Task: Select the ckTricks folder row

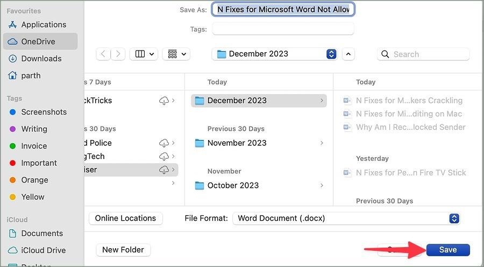Action: click(131, 101)
